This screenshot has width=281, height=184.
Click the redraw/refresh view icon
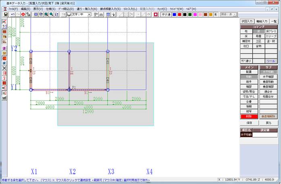pyautogui.click(x=56, y=14)
